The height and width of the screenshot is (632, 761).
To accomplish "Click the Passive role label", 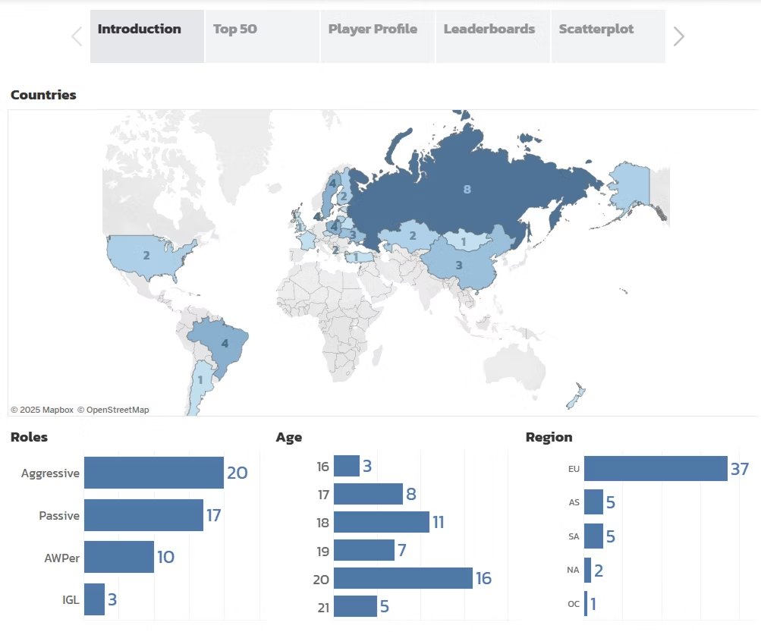I will [59, 515].
